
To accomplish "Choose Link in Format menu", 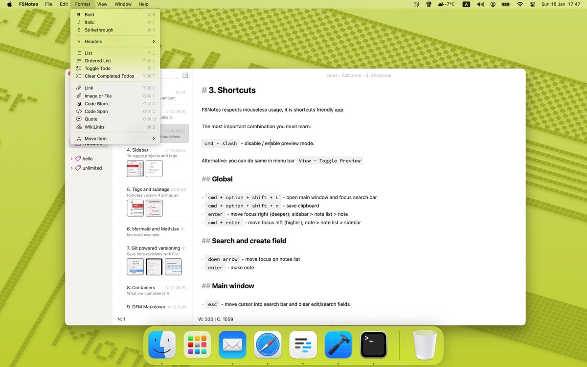I will (115, 88).
